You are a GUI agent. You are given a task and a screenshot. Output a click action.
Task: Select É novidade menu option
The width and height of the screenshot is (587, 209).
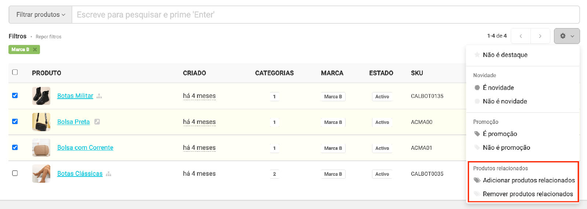pos(498,88)
